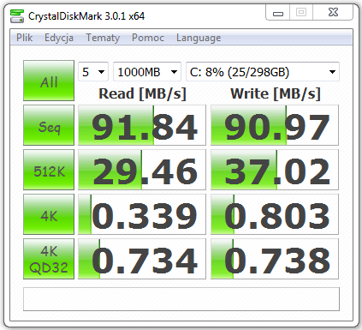The width and height of the screenshot is (362, 330).
Task: Click the Seq write result 90.97
Action: click(275, 125)
